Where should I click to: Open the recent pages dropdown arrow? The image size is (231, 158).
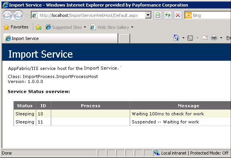pyautogui.click(x=27, y=15)
